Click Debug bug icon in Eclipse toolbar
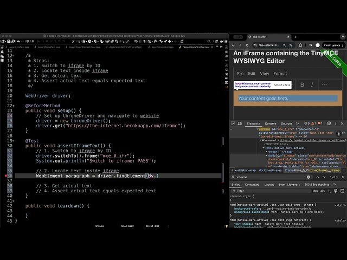This screenshot has height=260, width=347. click(x=84, y=41)
